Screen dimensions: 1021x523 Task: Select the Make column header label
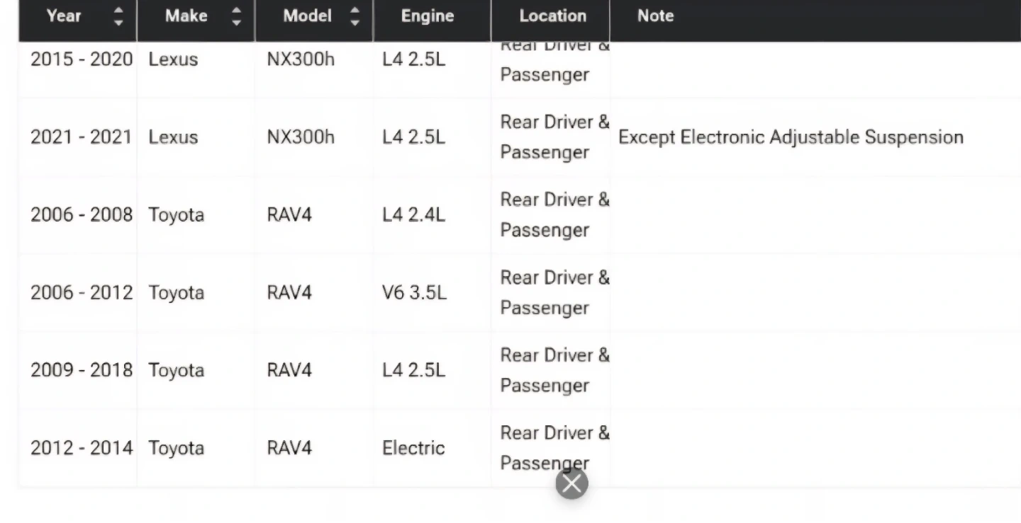coord(186,16)
